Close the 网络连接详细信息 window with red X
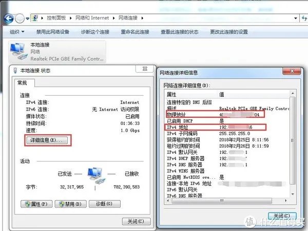 (292, 71)
